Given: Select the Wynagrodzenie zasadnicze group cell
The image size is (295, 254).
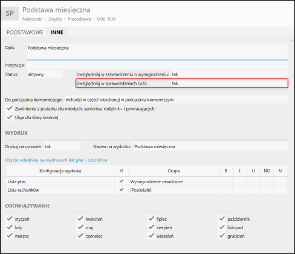Looking at the screenshot, I should pos(173,181).
